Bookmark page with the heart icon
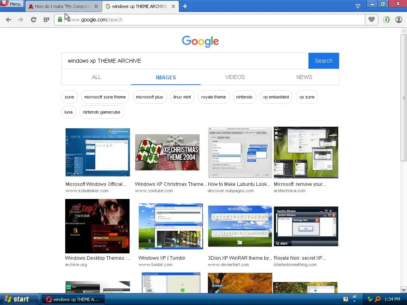The height and width of the screenshot is (305, 407). click(x=372, y=19)
